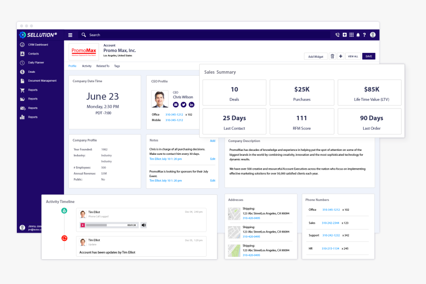This screenshot has height=284, width=426.
Task: Click the search magnifier icon
Action: (84, 35)
